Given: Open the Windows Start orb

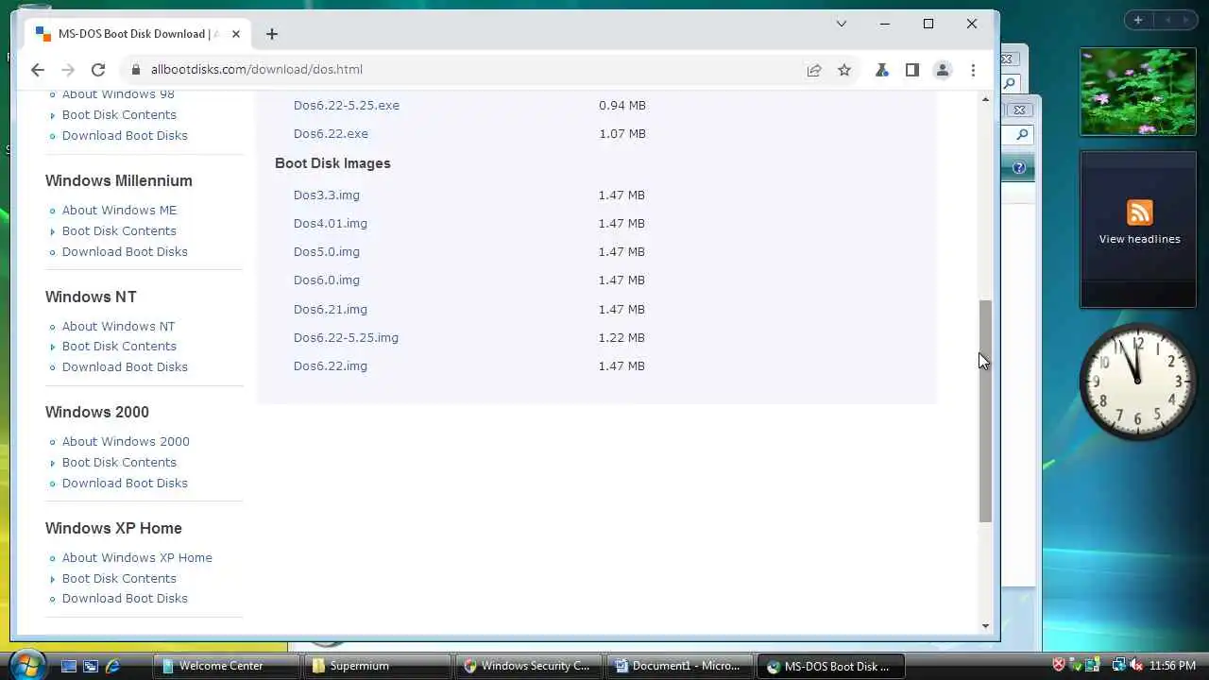Looking at the screenshot, I should point(26,664).
